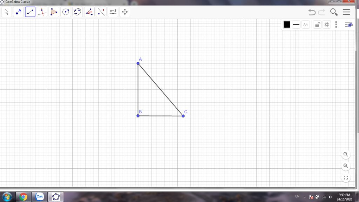Open the Windows Start menu

pyautogui.click(x=7, y=197)
